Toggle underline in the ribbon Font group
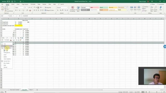This screenshot has width=166, height=93. click(x=20, y=10)
